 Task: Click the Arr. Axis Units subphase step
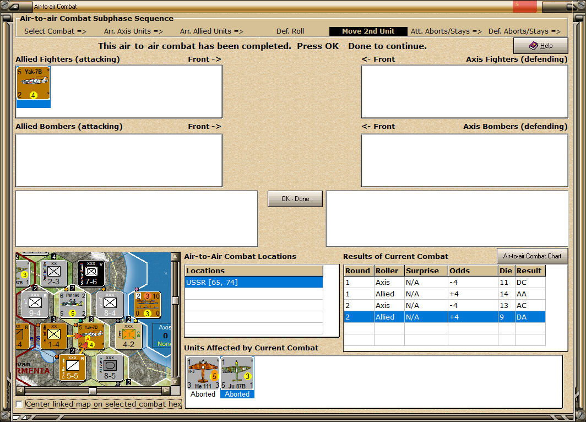click(133, 31)
